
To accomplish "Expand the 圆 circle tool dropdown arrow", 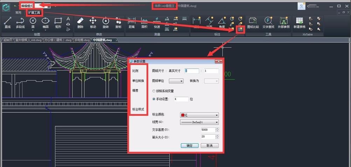I will tap(33, 30).
